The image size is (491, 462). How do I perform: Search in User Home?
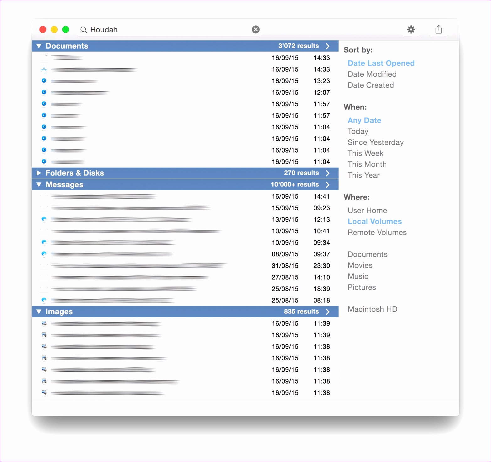coord(367,211)
